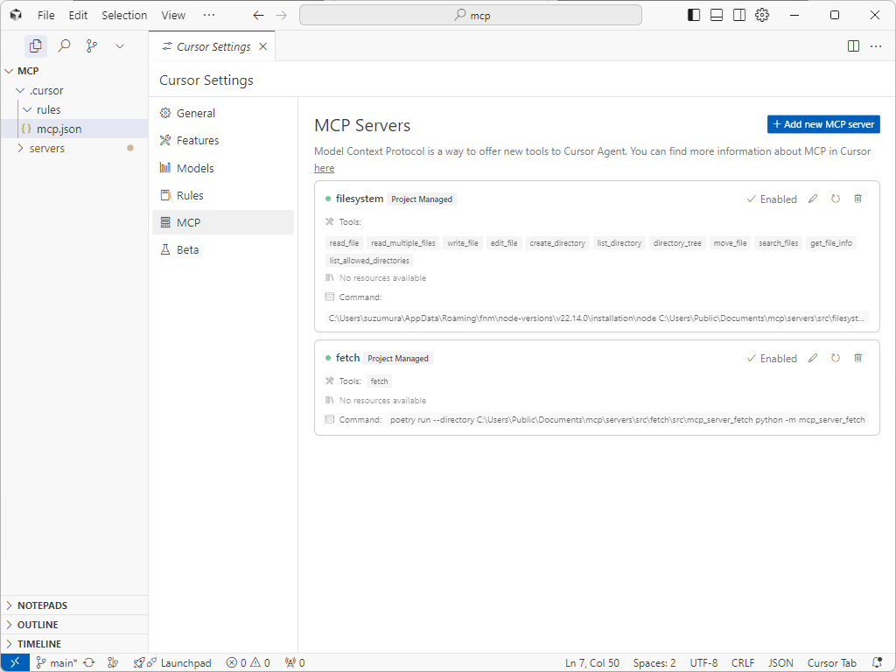Click the write_file tool tag
The width and height of the screenshot is (896, 672).
point(463,243)
